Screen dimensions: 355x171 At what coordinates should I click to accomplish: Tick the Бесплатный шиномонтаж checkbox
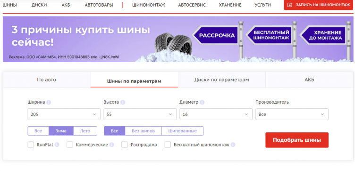(168, 145)
